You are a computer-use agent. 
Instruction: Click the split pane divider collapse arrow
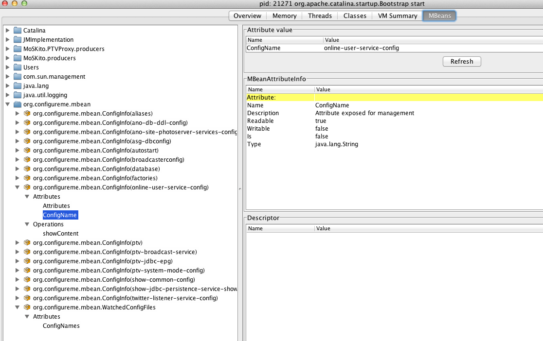coord(240,189)
